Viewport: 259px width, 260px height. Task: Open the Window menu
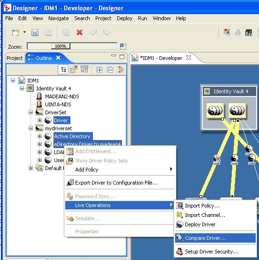coord(161,18)
